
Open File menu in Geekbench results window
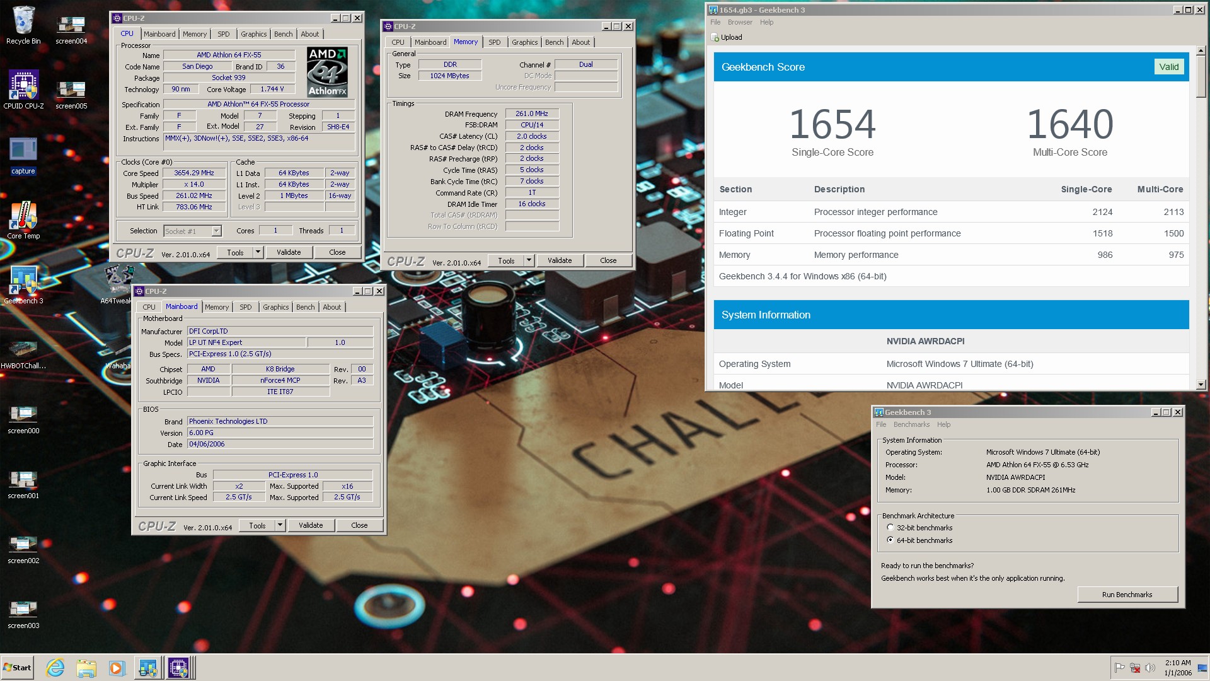tap(715, 22)
